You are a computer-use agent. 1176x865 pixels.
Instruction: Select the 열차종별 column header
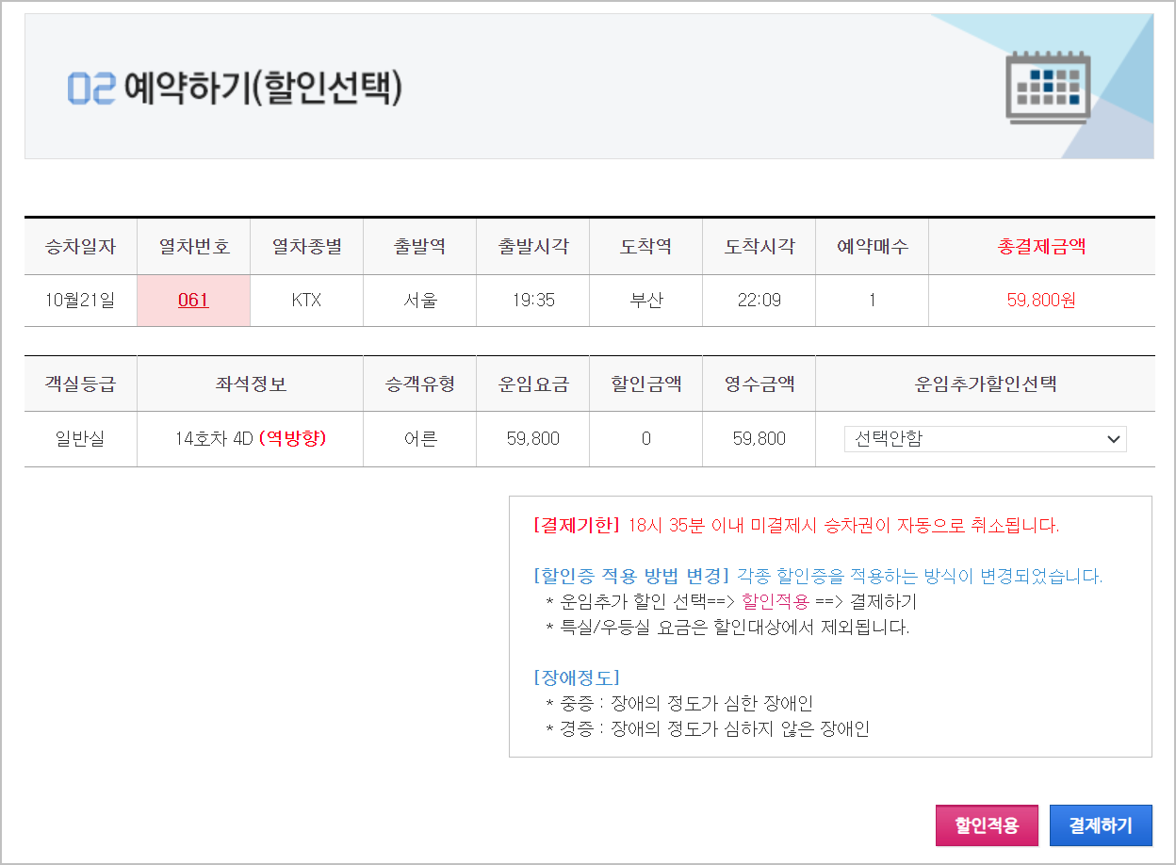(x=307, y=247)
